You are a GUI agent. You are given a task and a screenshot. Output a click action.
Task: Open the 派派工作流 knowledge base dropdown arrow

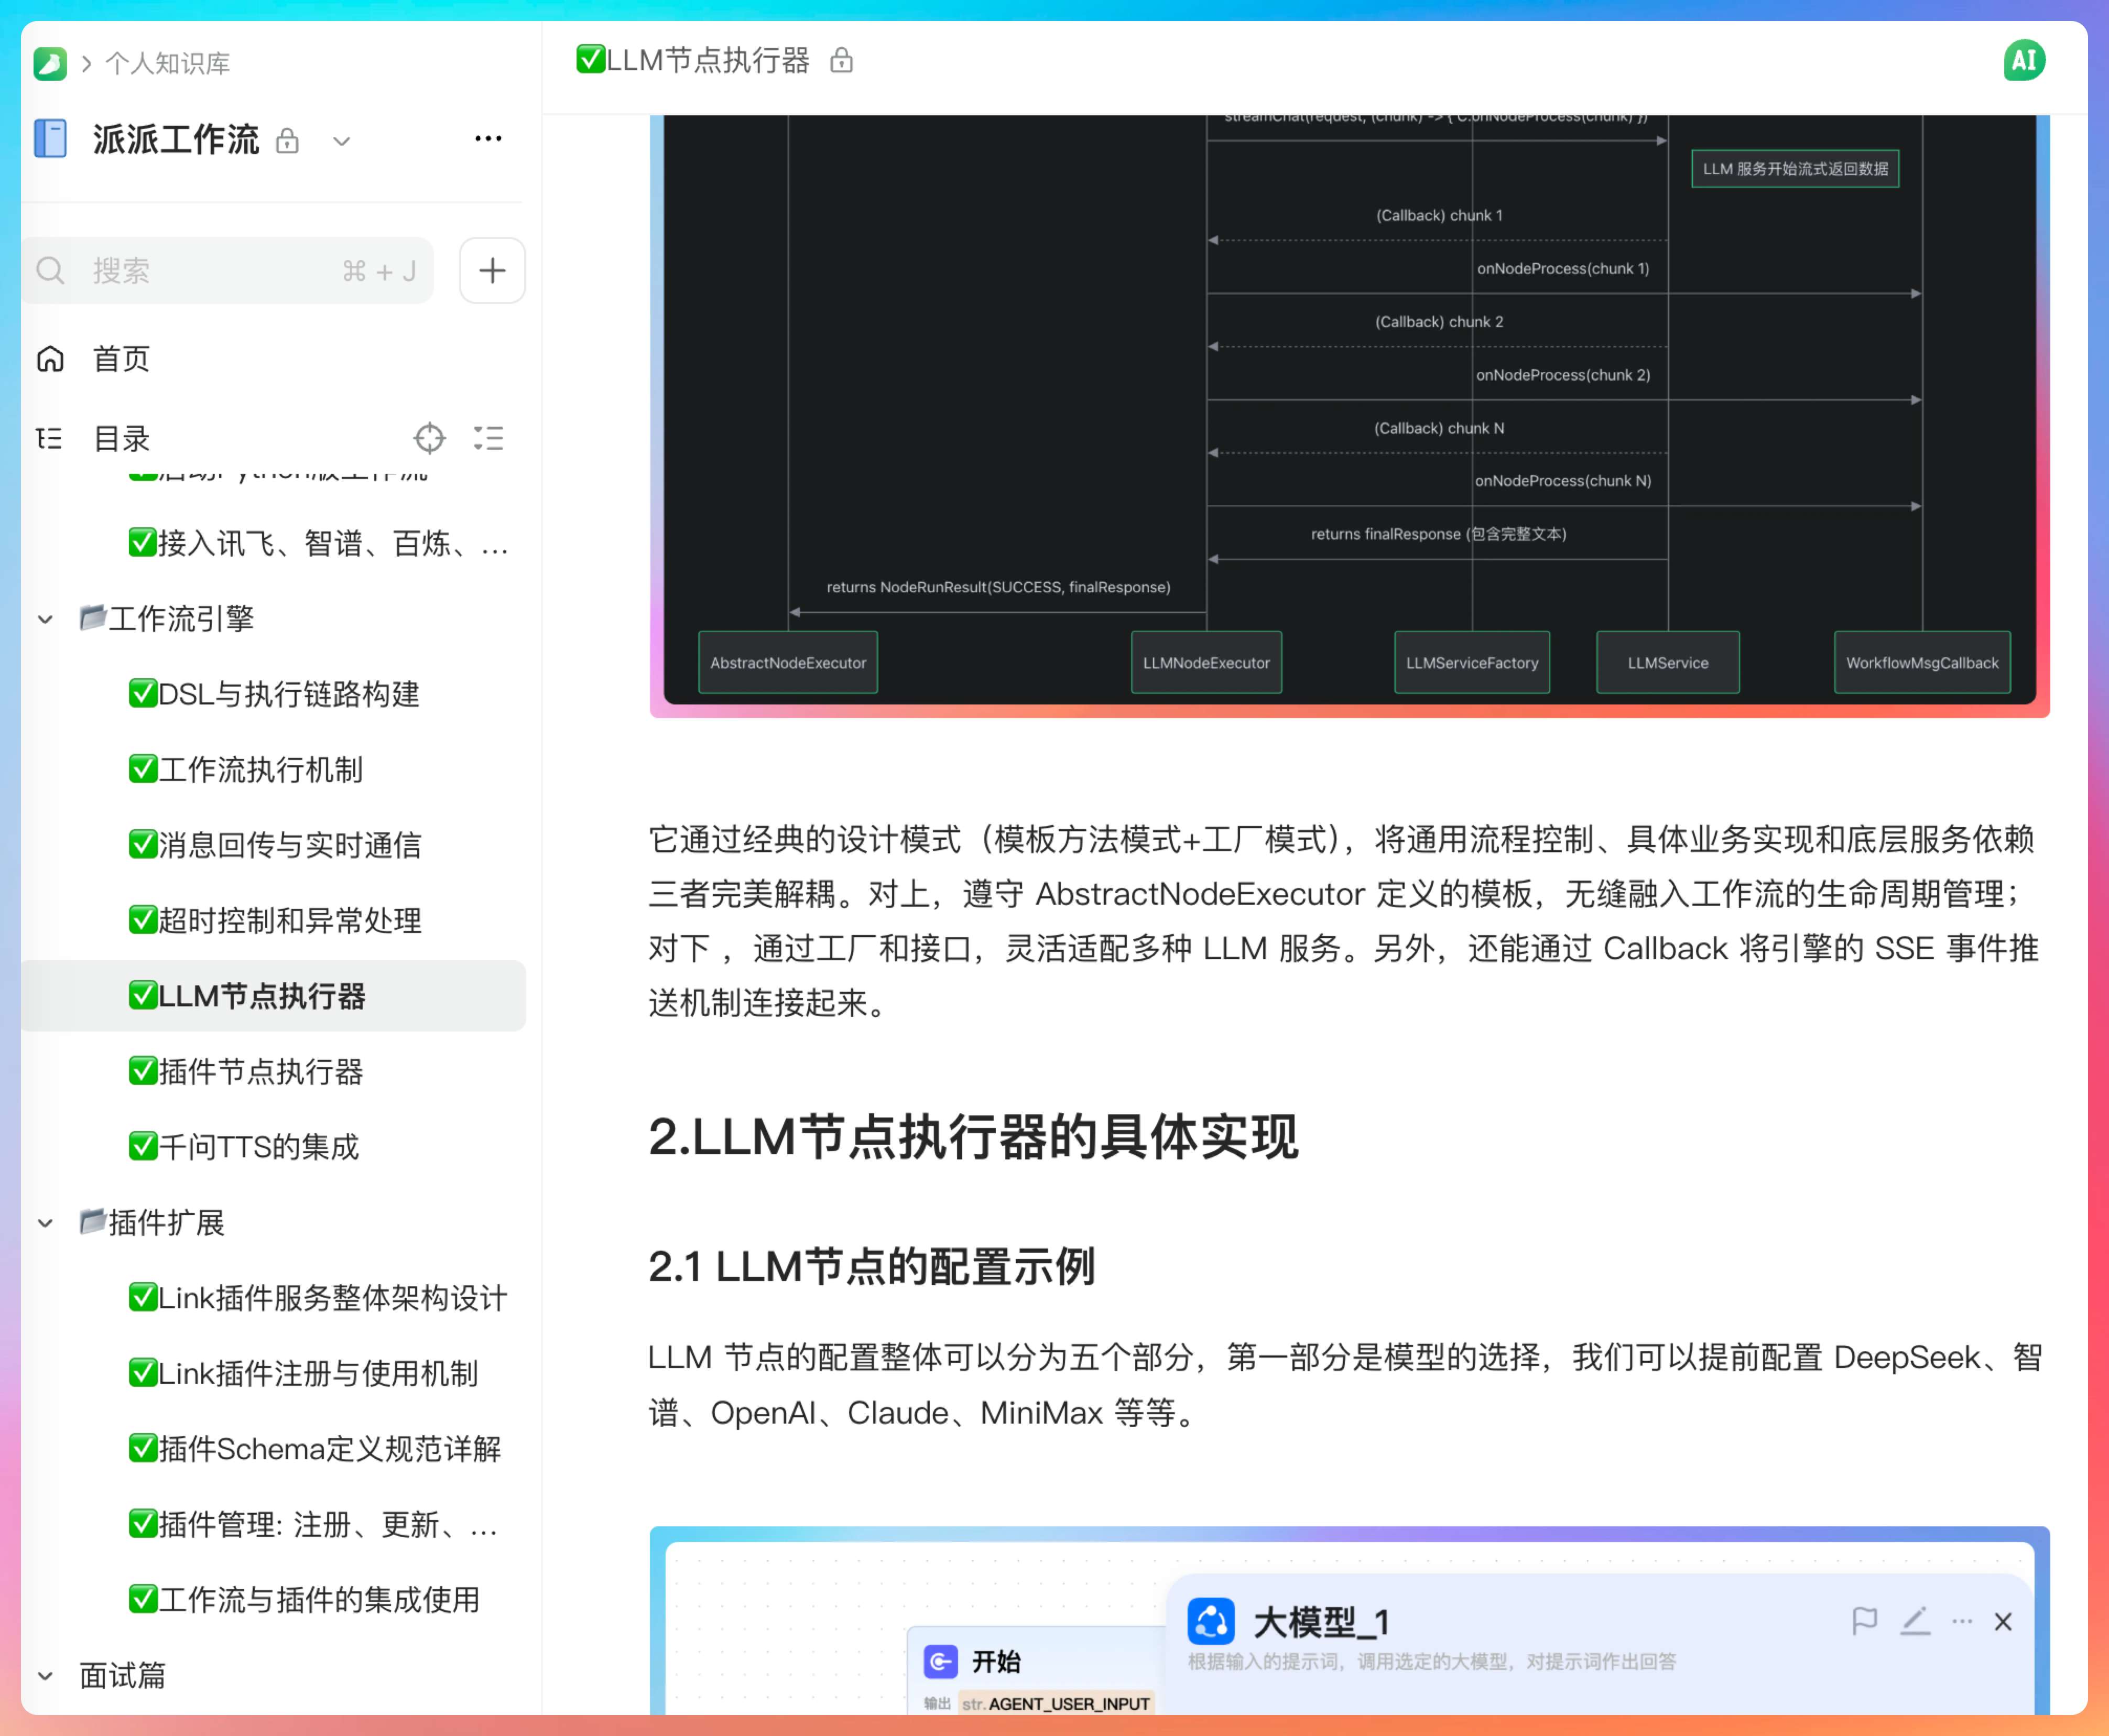point(341,141)
